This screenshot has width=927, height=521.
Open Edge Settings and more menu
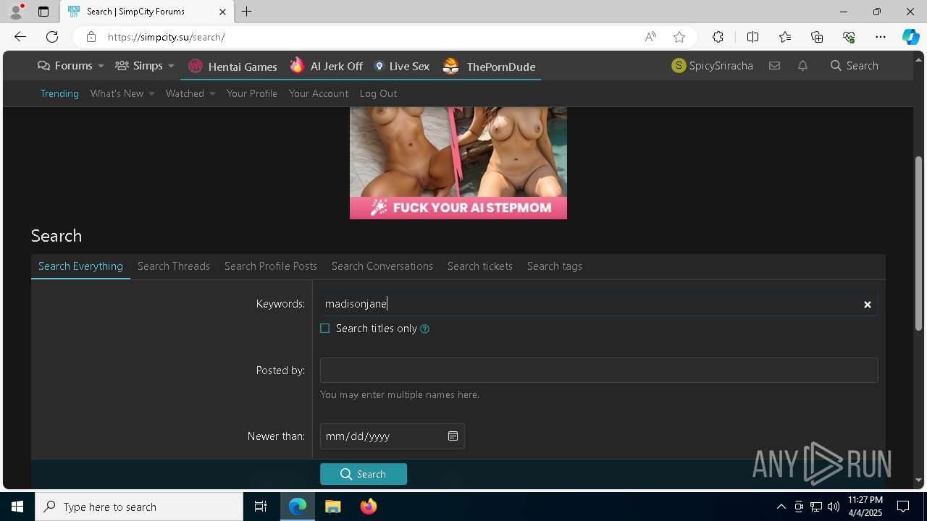881,37
